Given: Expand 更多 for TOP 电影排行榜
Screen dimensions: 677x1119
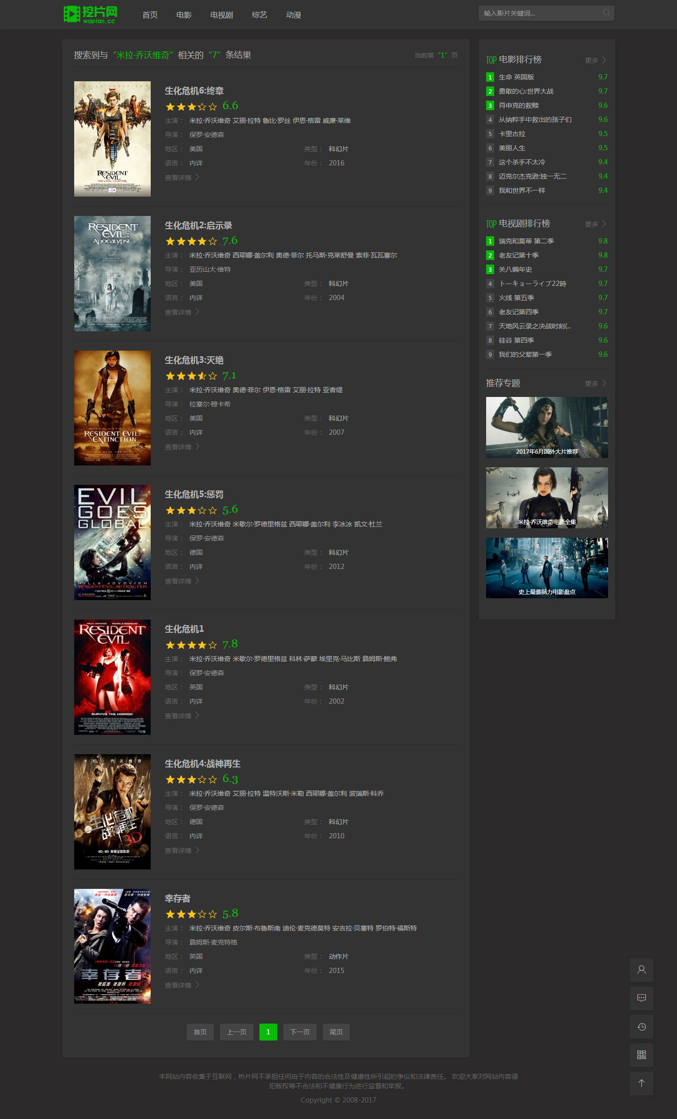Looking at the screenshot, I should 595,60.
